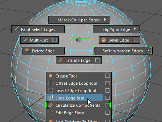Select Extrude Edge menu item
Screen dimensions: 162x122
click(79, 60)
